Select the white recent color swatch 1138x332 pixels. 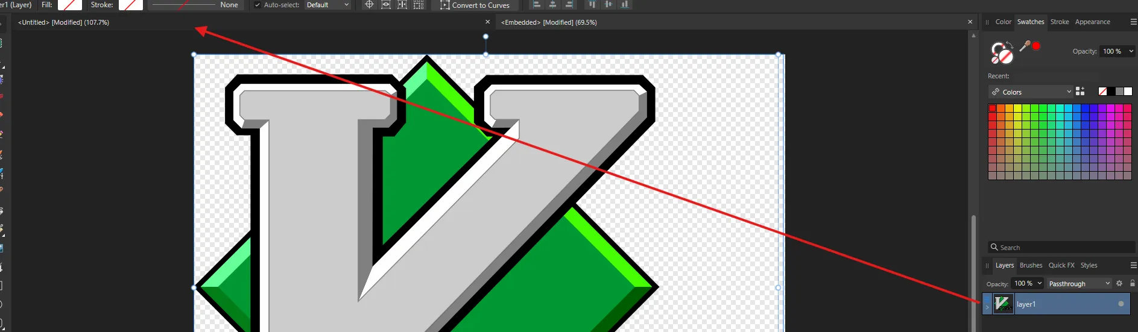point(1128,92)
